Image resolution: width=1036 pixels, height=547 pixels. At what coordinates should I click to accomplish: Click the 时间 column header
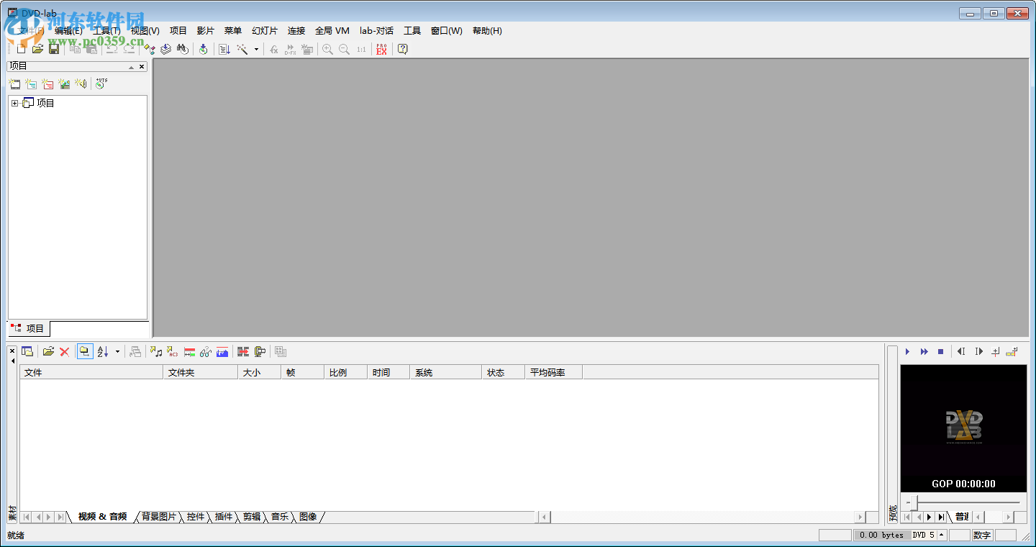pos(388,372)
